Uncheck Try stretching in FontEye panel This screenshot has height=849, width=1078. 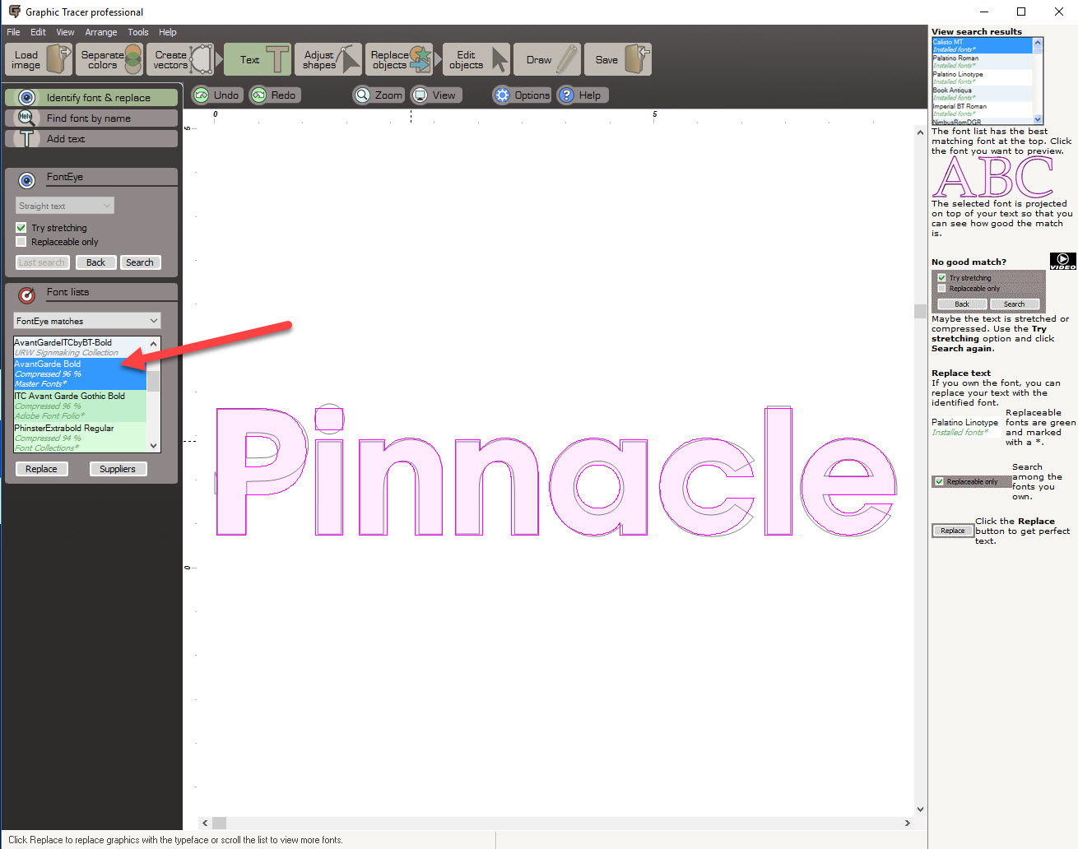click(21, 228)
